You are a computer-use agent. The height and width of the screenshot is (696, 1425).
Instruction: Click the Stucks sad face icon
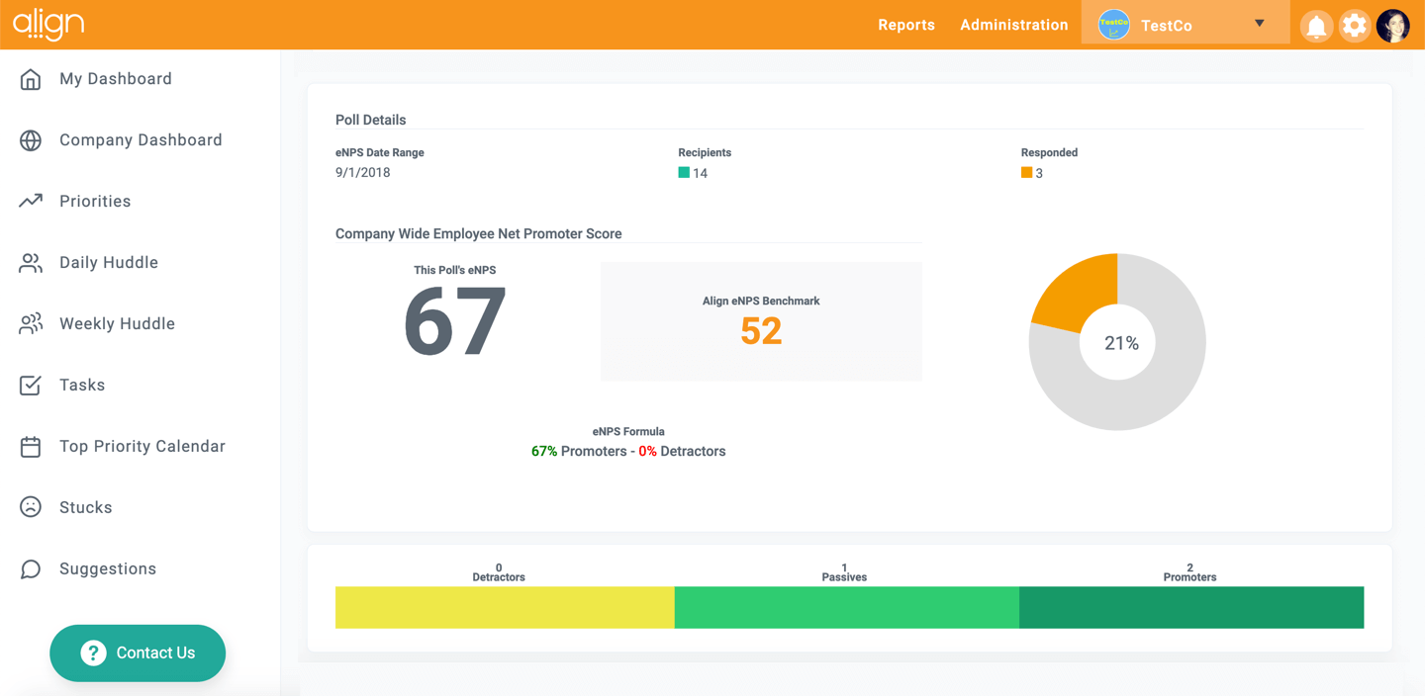[31, 507]
